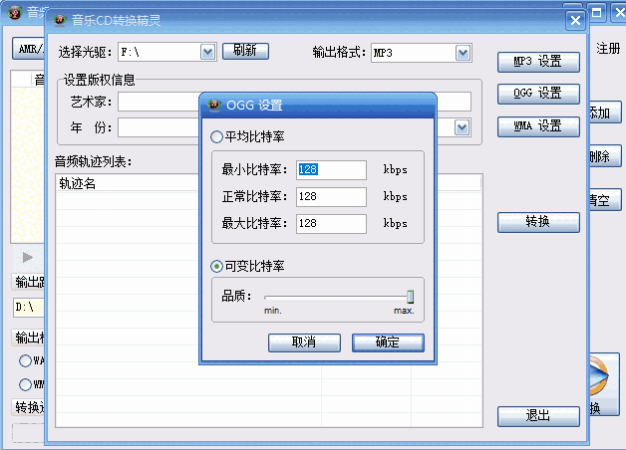Click the CD converter window title icon

click(60, 20)
